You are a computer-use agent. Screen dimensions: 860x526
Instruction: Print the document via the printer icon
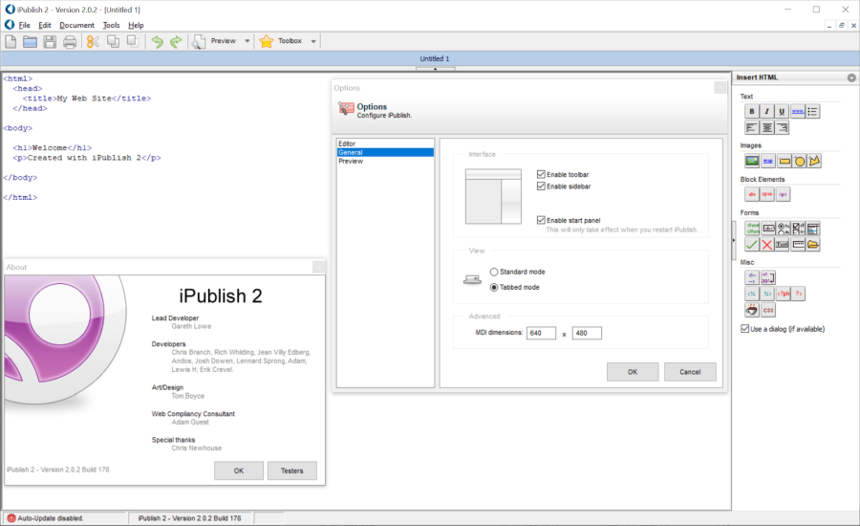pyautogui.click(x=70, y=42)
